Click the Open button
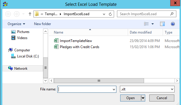181x105 pixels. (130, 98)
